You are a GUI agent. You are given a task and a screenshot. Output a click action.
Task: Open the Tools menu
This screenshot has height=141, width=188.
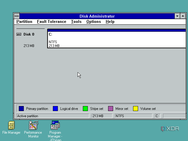tap(76, 21)
